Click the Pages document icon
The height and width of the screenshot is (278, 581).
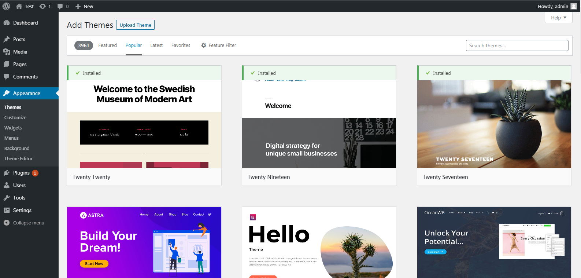click(x=7, y=64)
